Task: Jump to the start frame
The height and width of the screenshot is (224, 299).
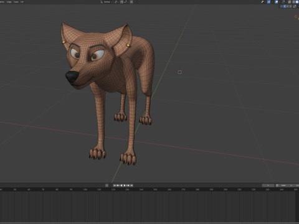Action: click(x=115, y=185)
